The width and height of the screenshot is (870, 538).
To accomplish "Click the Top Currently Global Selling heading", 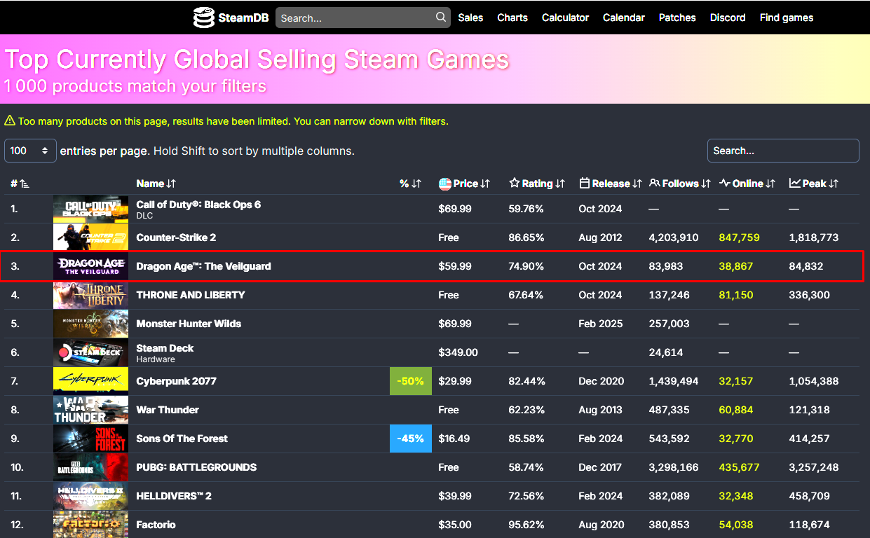I will click(x=257, y=60).
